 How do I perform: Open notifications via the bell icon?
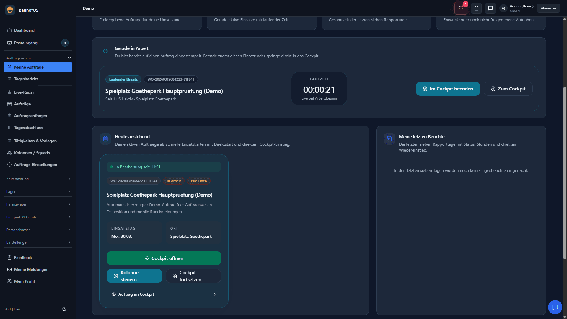[x=461, y=8]
